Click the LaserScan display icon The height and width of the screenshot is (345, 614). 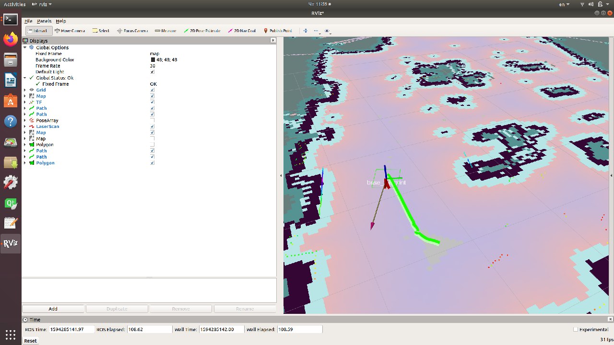click(x=32, y=126)
